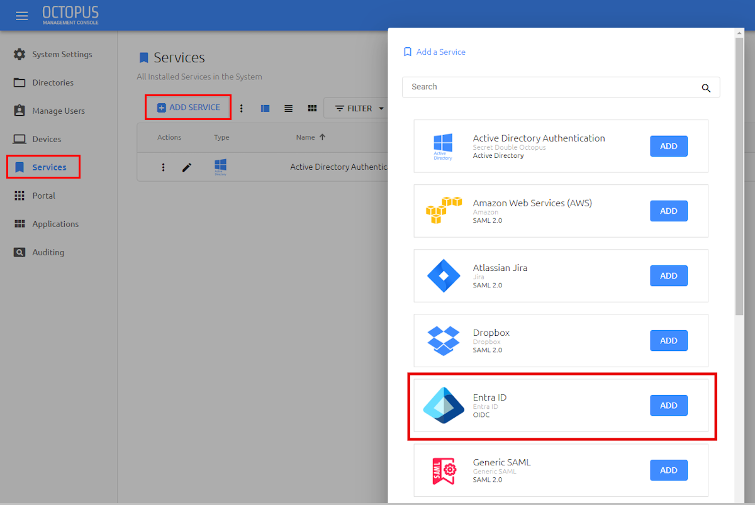Add the Entra ID service
Image resolution: width=755 pixels, height=505 pixels.
[669, 405]
